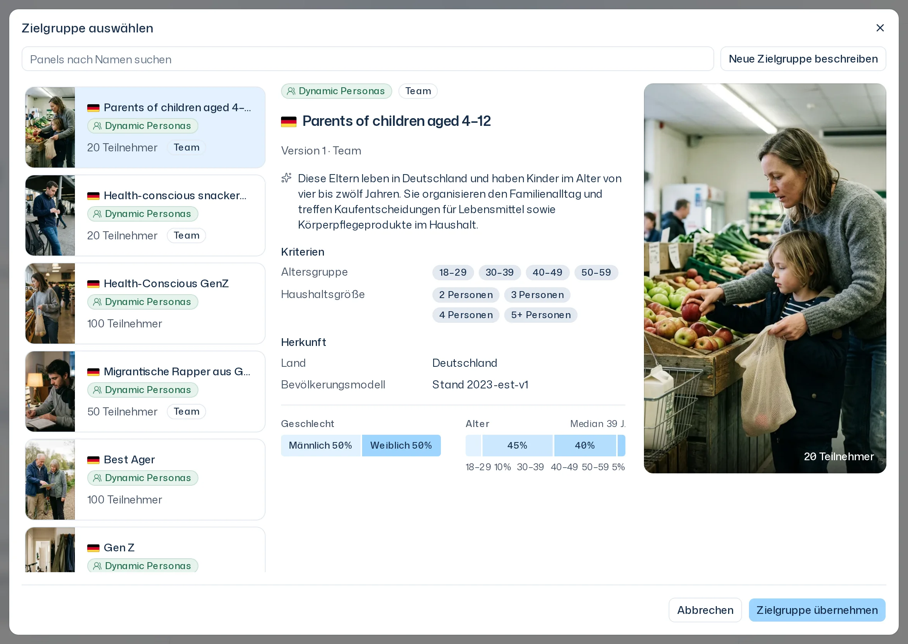Confirm with Zielgruppe übernehmen
Viewport: 908px width, 644px height.
pyautogui.click(x=817, y=610)
